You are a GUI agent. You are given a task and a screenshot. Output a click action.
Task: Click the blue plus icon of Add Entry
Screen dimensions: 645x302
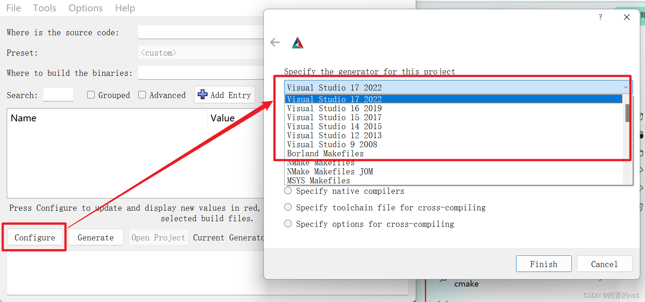point(203,95)
